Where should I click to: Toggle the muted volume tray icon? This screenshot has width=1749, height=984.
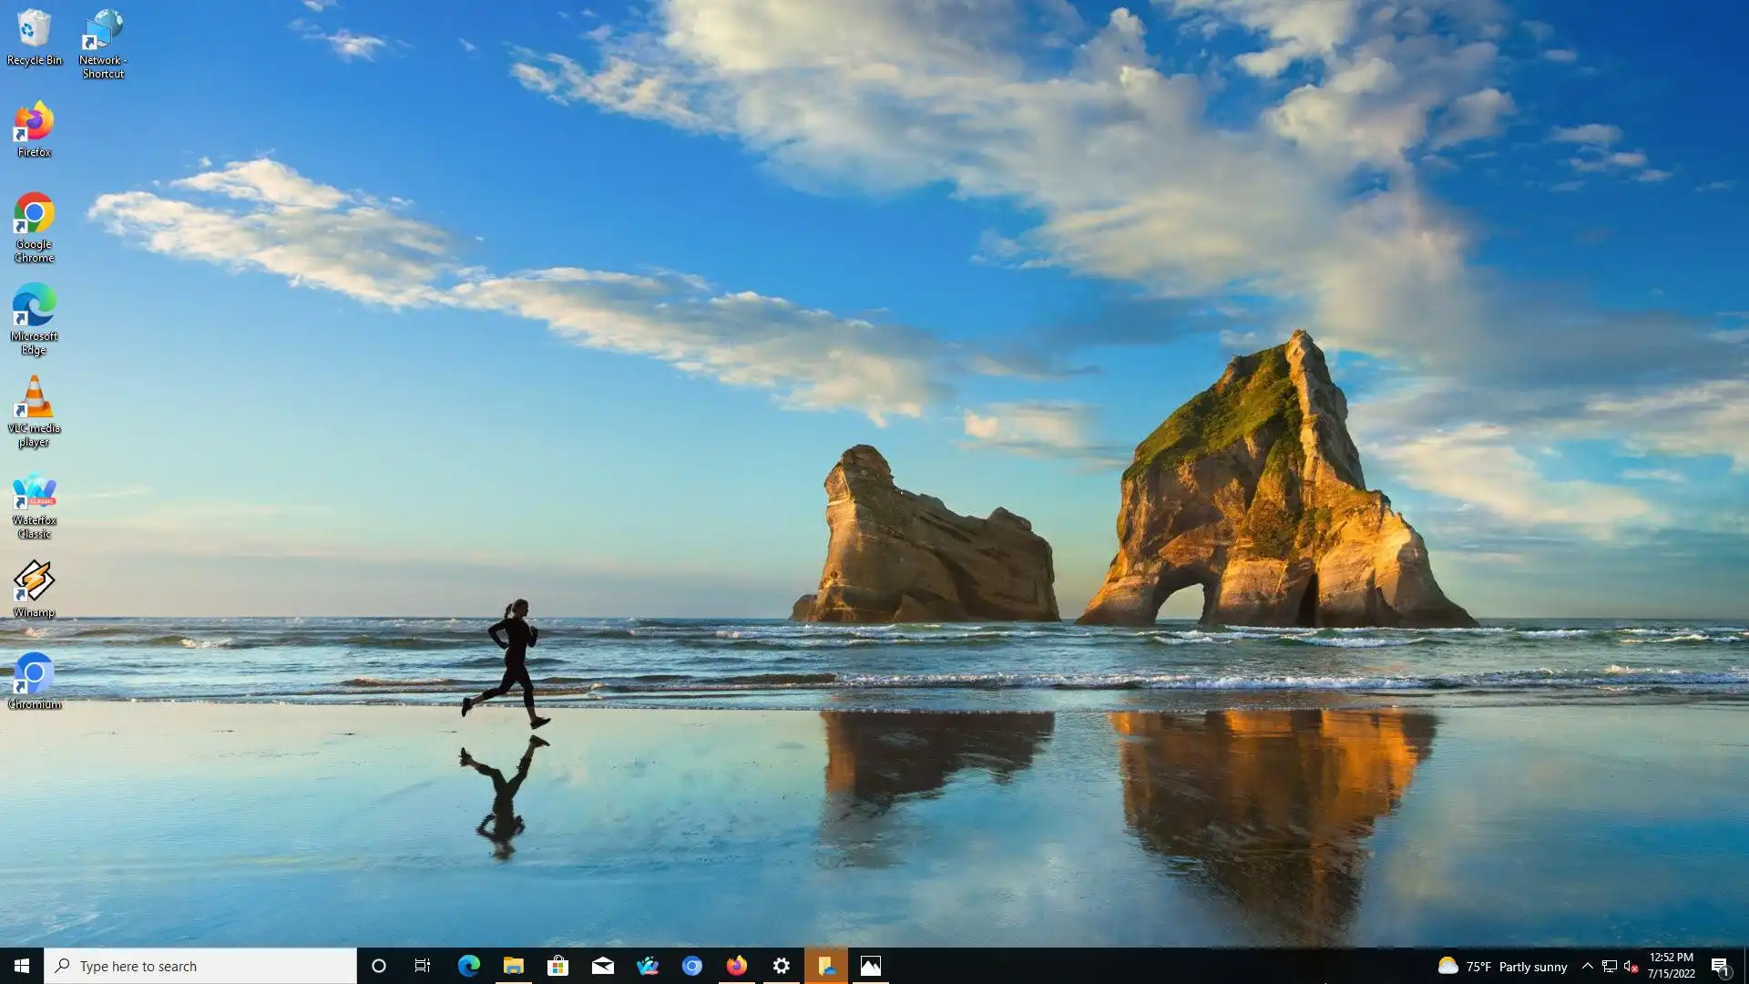coord(1631,967)
